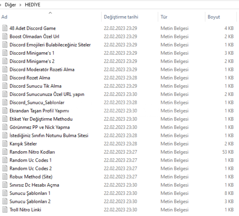Click the icon next to Discord Moderatör Rozeti Alma

[5, 70]
